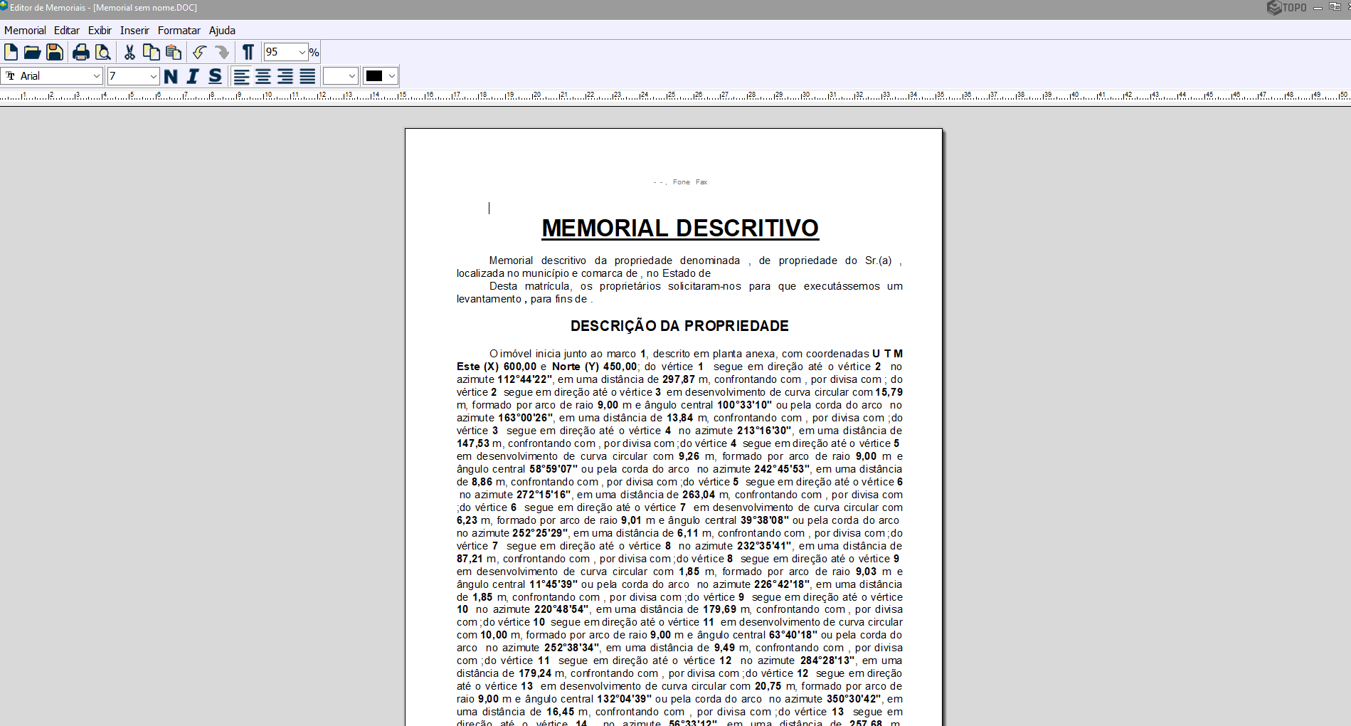The height and width of the screenshot is (726, 1351).
Task: Open the zoom percentage dropdown showing 95
Action: pyautogui.click(x=302, y=52)
